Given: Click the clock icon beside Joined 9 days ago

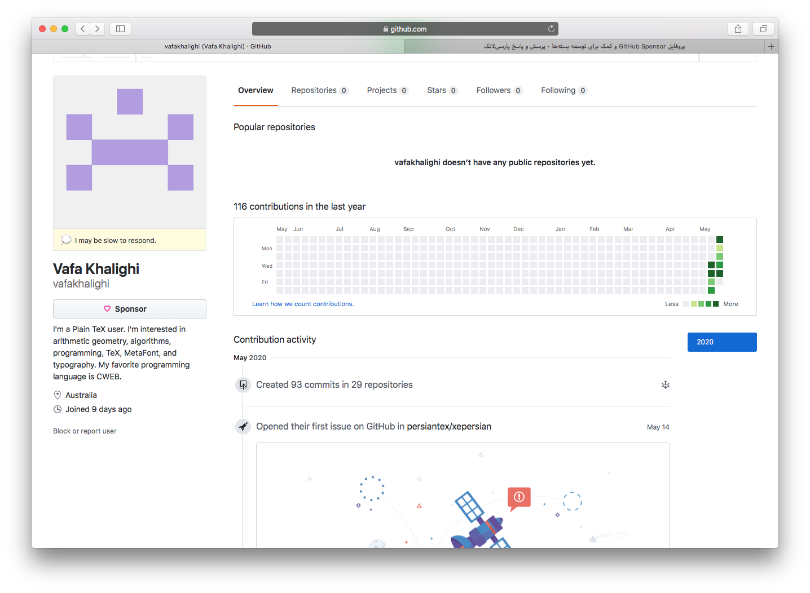Looking at the screenshot, I should (x=58, y=409).
